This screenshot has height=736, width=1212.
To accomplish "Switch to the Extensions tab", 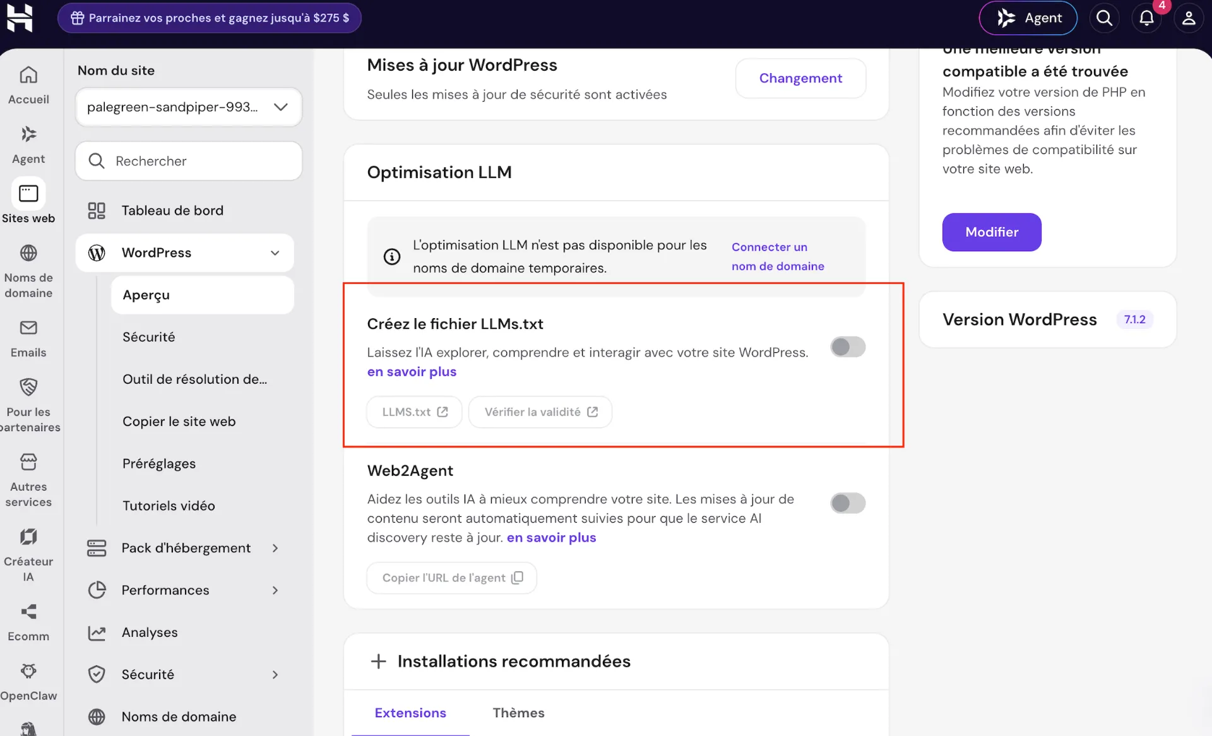I will pyautogui.click(x=410, y=713).
